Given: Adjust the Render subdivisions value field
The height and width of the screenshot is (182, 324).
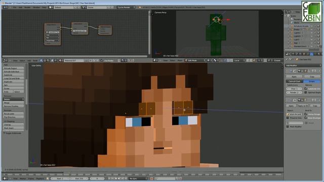Looking at the screenshot, I should pyautogui.click(x=294, y=93).
